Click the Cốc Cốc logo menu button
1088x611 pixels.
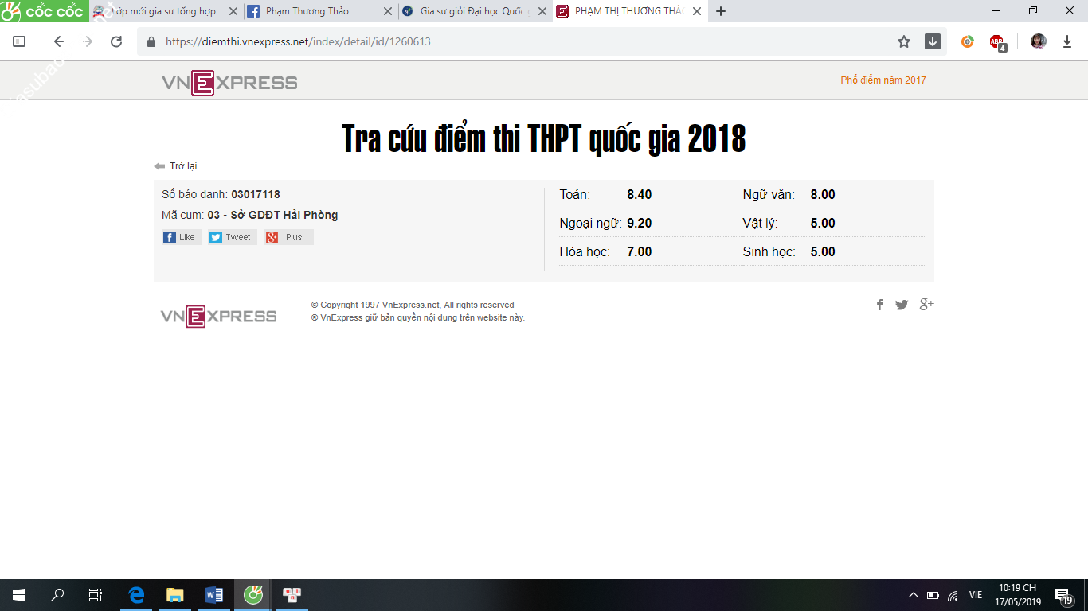tap(44, 11)
